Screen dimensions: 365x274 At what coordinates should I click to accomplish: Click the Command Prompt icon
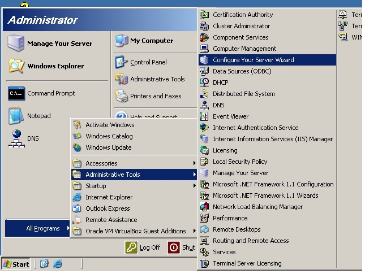click(x=16, y=93)
